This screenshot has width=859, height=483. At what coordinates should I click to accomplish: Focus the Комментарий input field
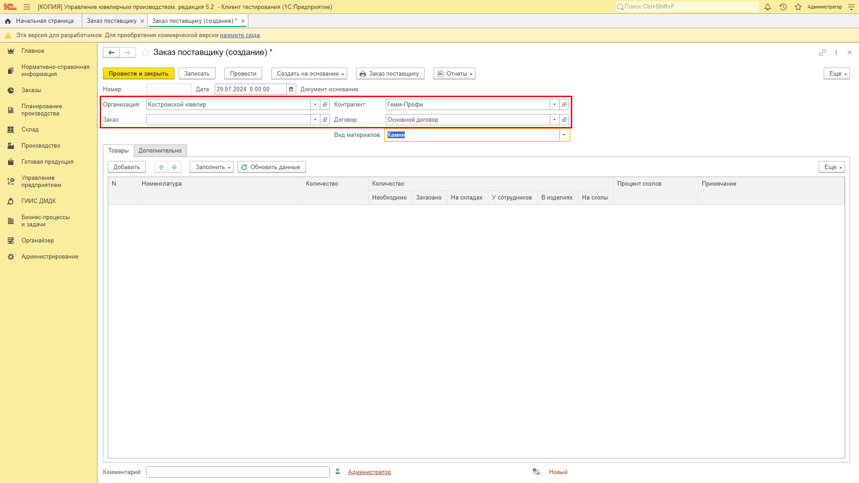tap(238, 472)
